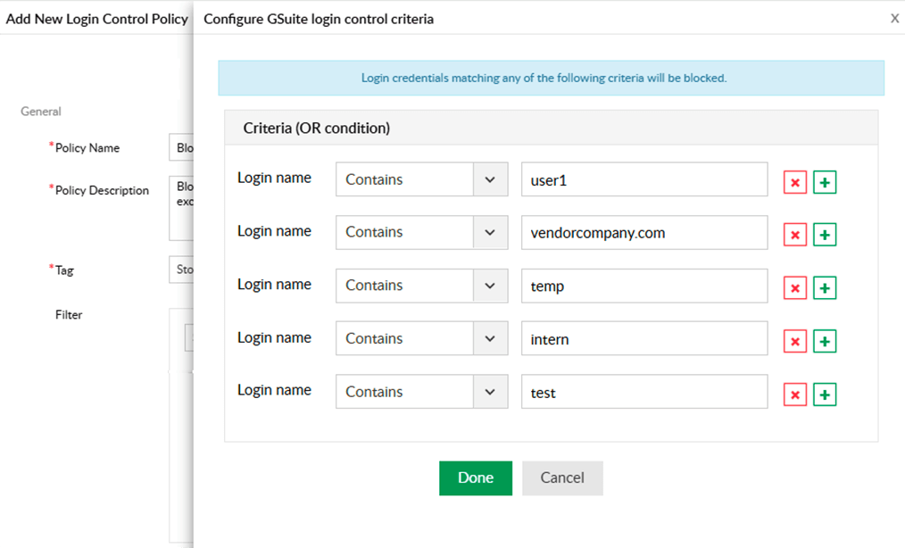Delete the vendorcompany.com criteria row
The height and width of the screenshot is (548, 905).
tap(794, 235)
